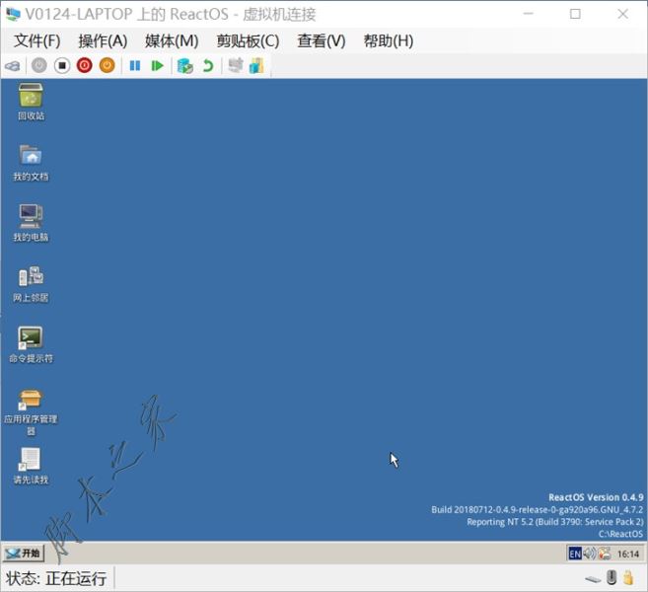This screenshot has height=592, width=648.
Task: Expand the 剪贴板(C) menu
Action: [248, 40]
